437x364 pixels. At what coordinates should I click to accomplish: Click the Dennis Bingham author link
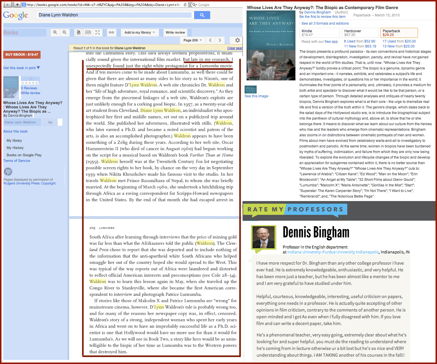[x=317, y=12]
